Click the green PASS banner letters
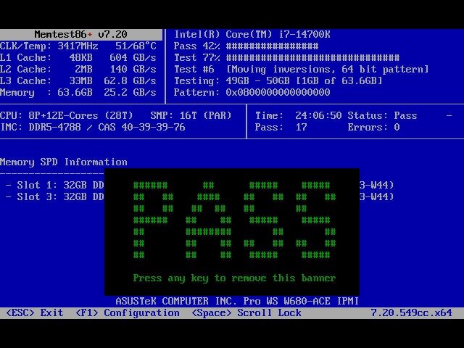The height and width of the screenshot is (348, 464). tap(234, 220)
